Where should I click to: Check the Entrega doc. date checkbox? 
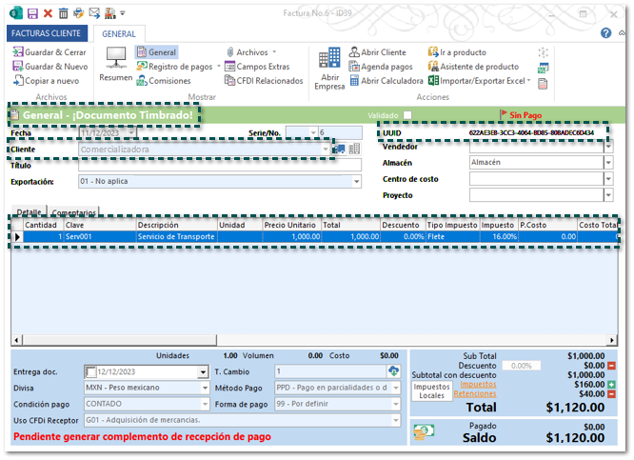click(91, 371)
